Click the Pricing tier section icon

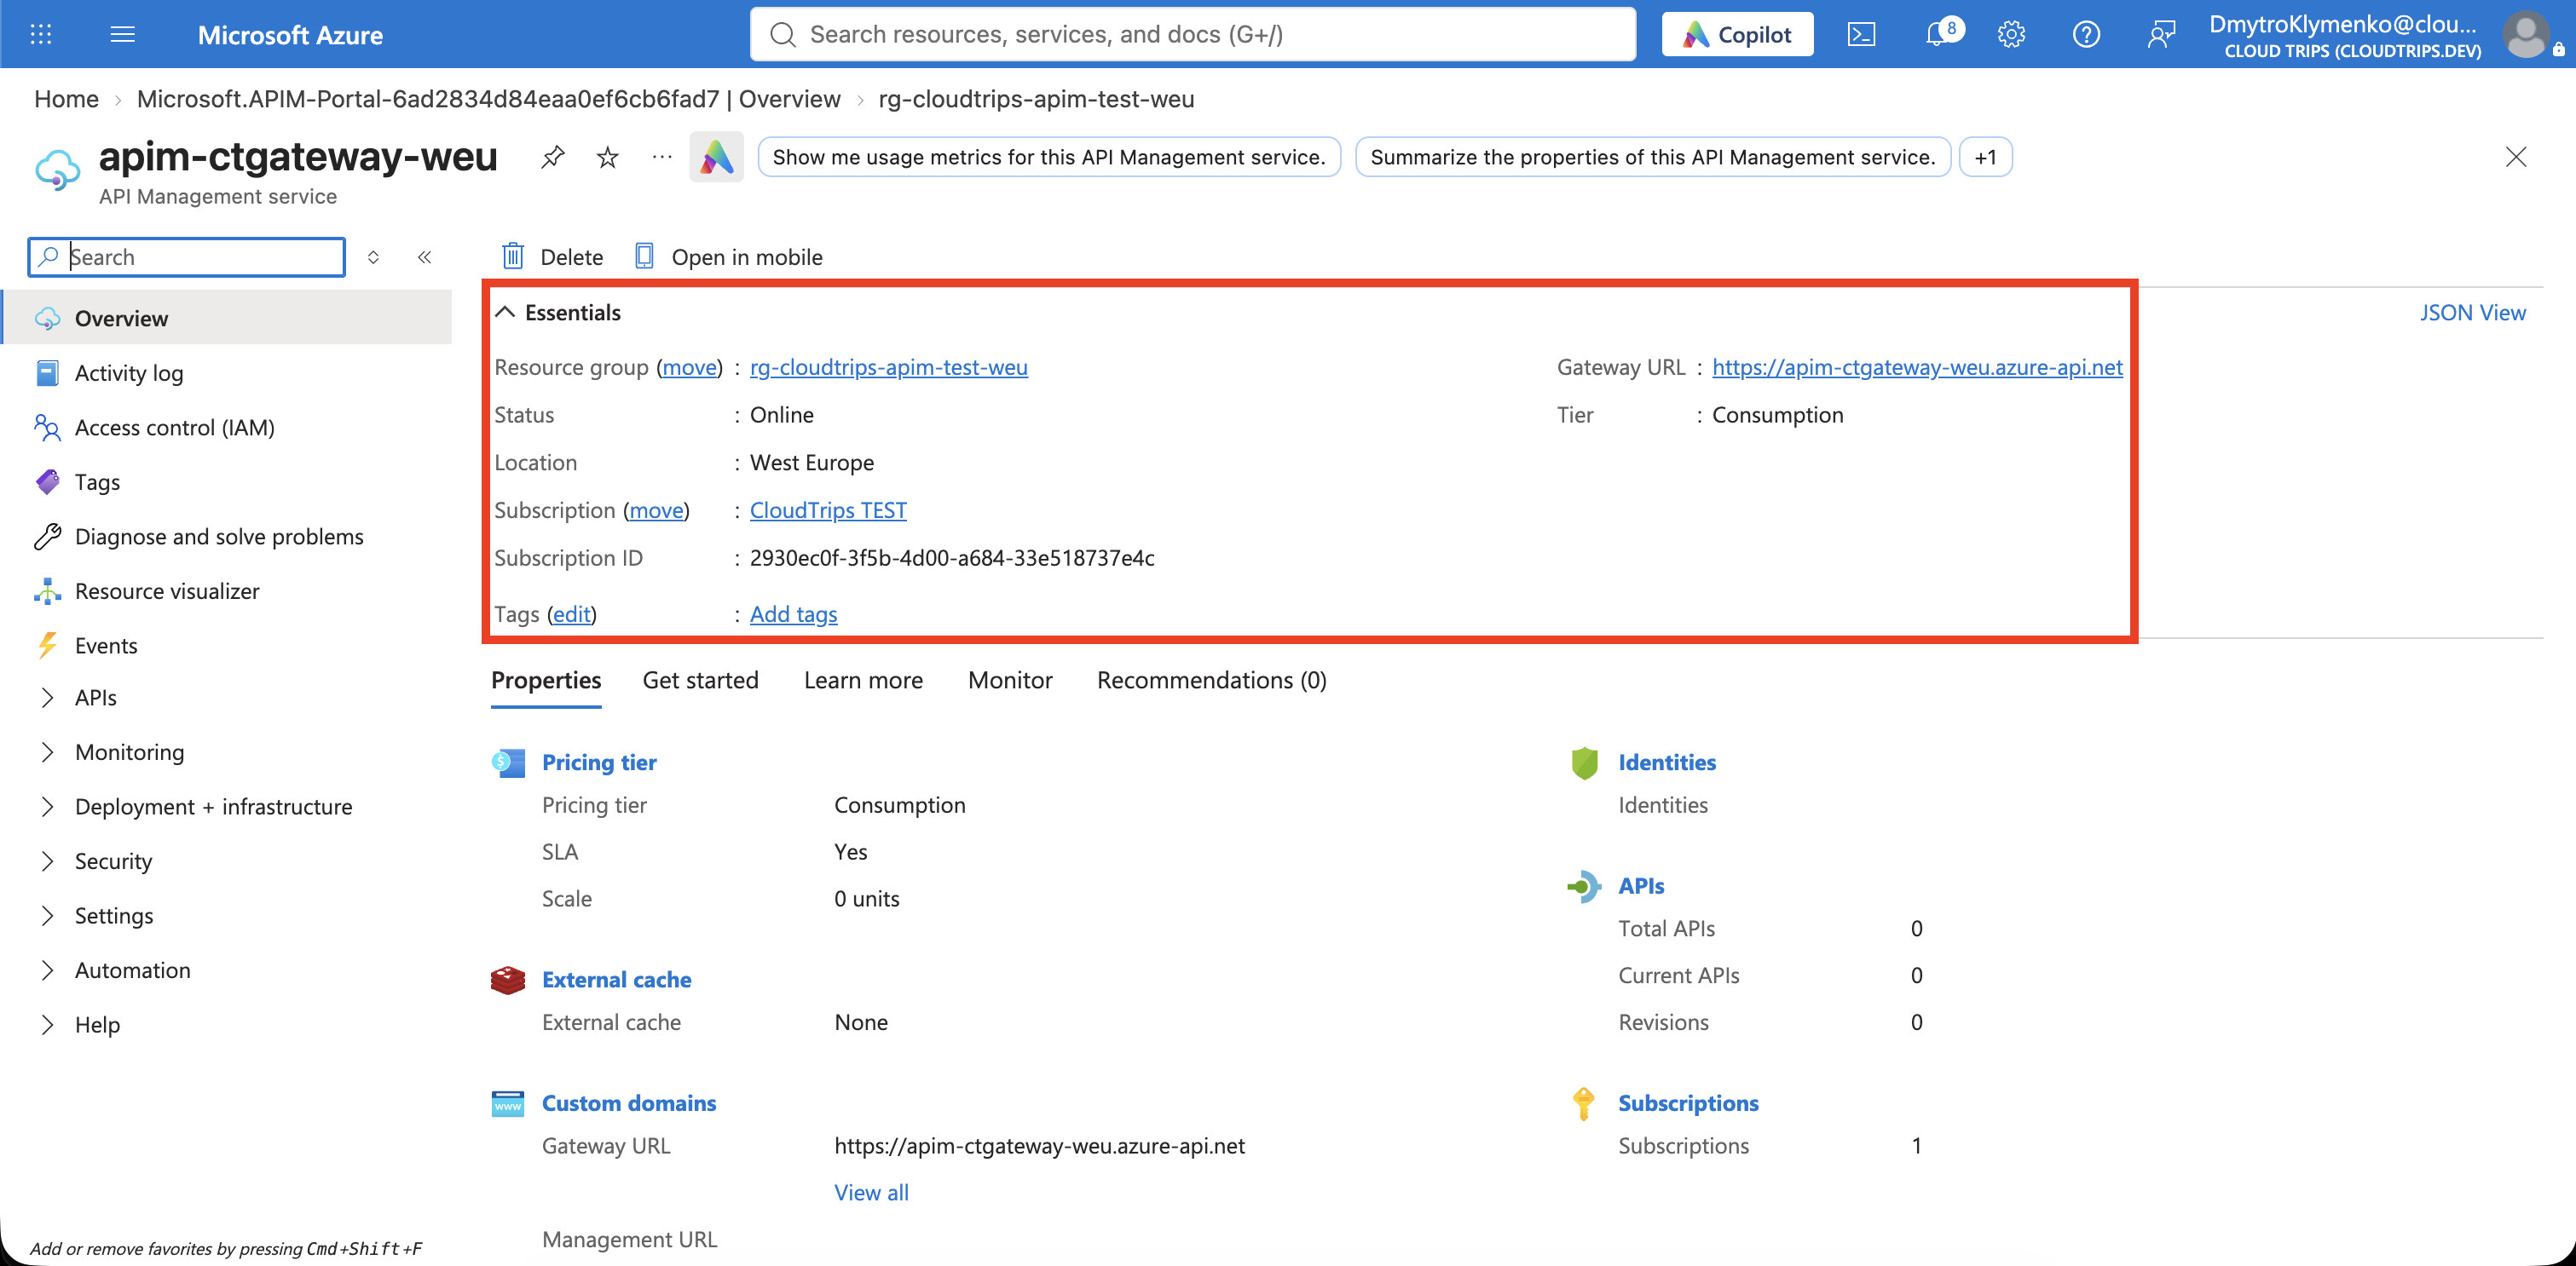pos(508,762)
